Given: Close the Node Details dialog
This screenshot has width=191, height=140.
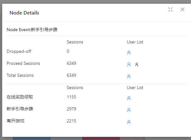Looking at the screenshot, I should pyautogui.click(x=182, y=9).
